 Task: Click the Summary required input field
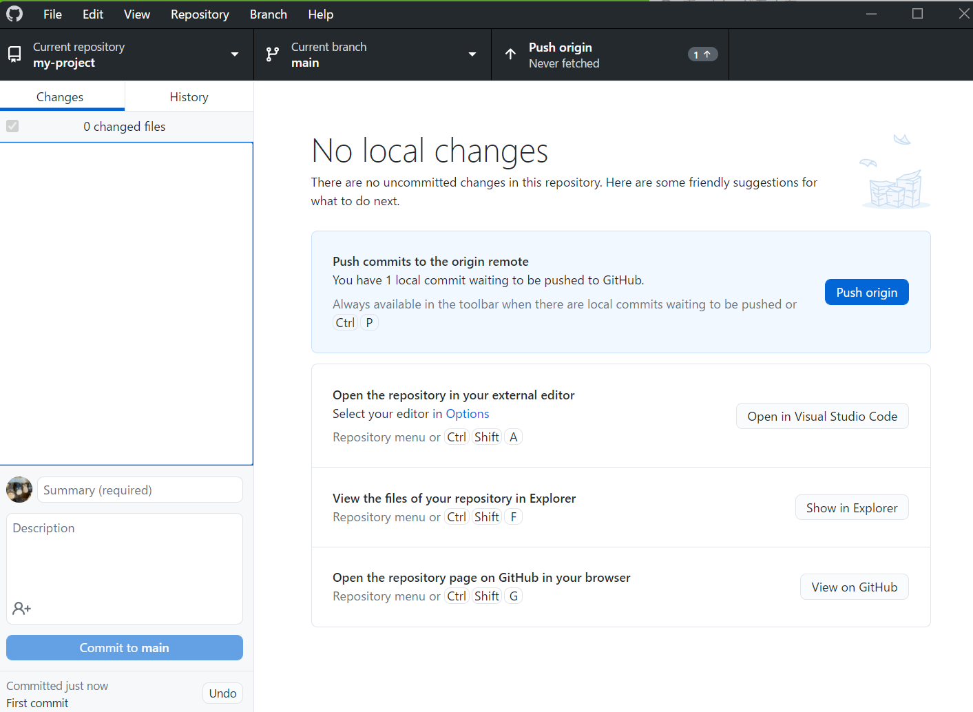coord(139,490)
